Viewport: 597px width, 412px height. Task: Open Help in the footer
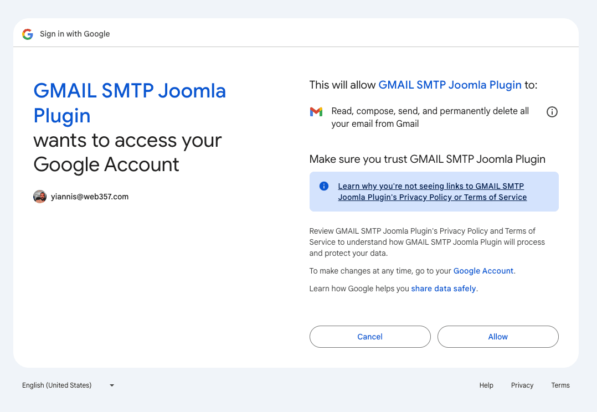[x=486, y=385]
